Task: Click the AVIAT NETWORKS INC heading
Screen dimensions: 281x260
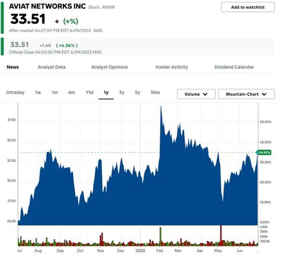Action: coord(47,6)
